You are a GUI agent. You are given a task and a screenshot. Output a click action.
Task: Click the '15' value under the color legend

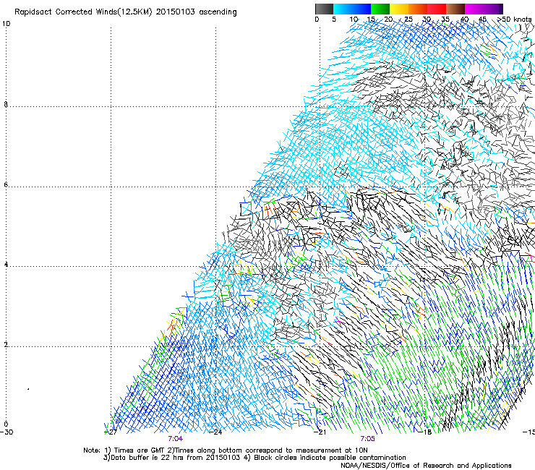coord(371,20)
